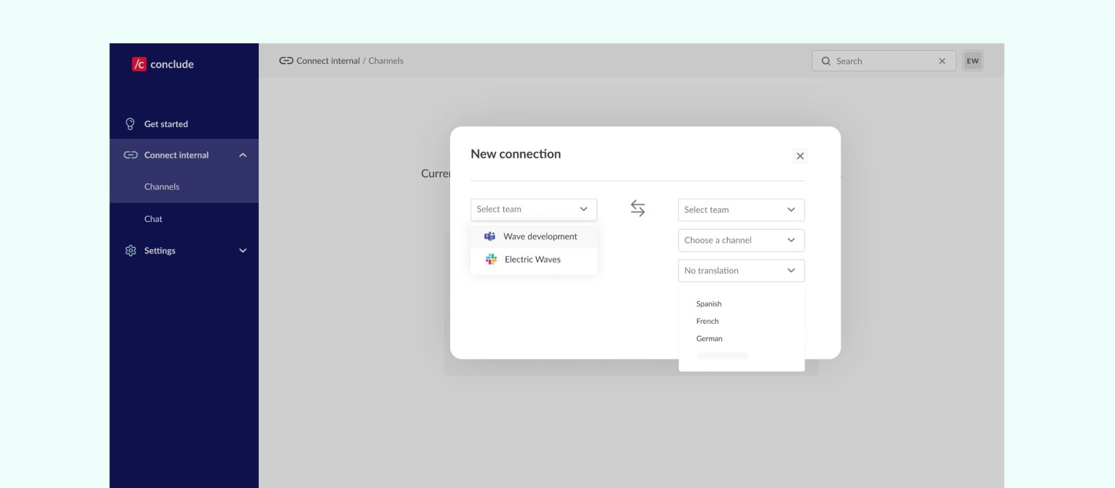
Task: Click Connect internal breadcrumb text
Action: tap(328, 60)
